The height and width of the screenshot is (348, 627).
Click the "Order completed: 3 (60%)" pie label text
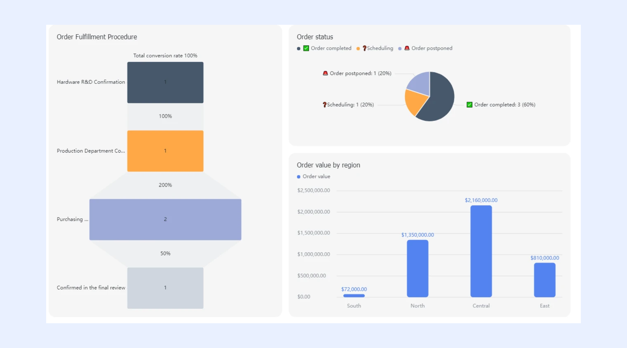[x=505, y=105]
